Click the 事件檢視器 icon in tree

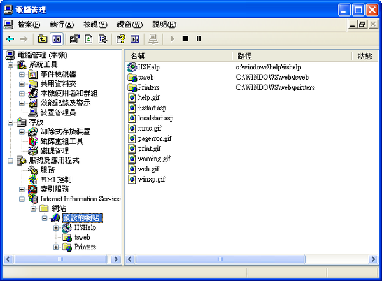[x=32, y=75]
